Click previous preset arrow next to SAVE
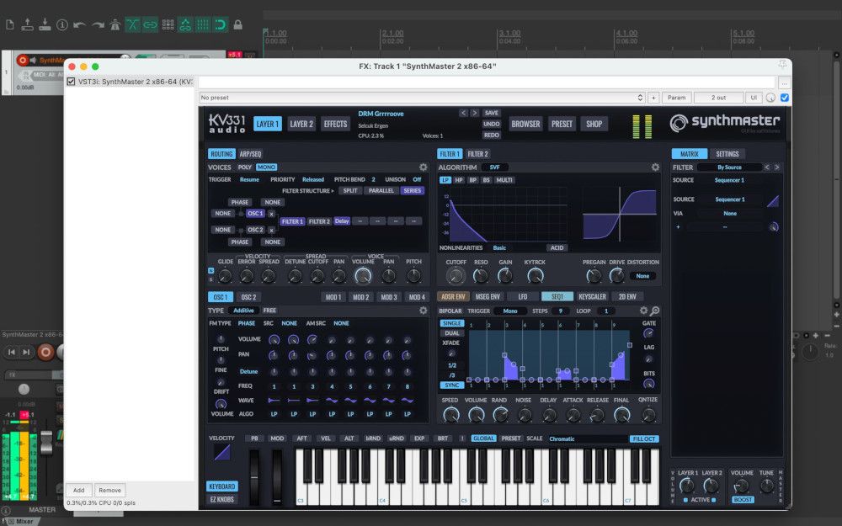 click(463, 113)
